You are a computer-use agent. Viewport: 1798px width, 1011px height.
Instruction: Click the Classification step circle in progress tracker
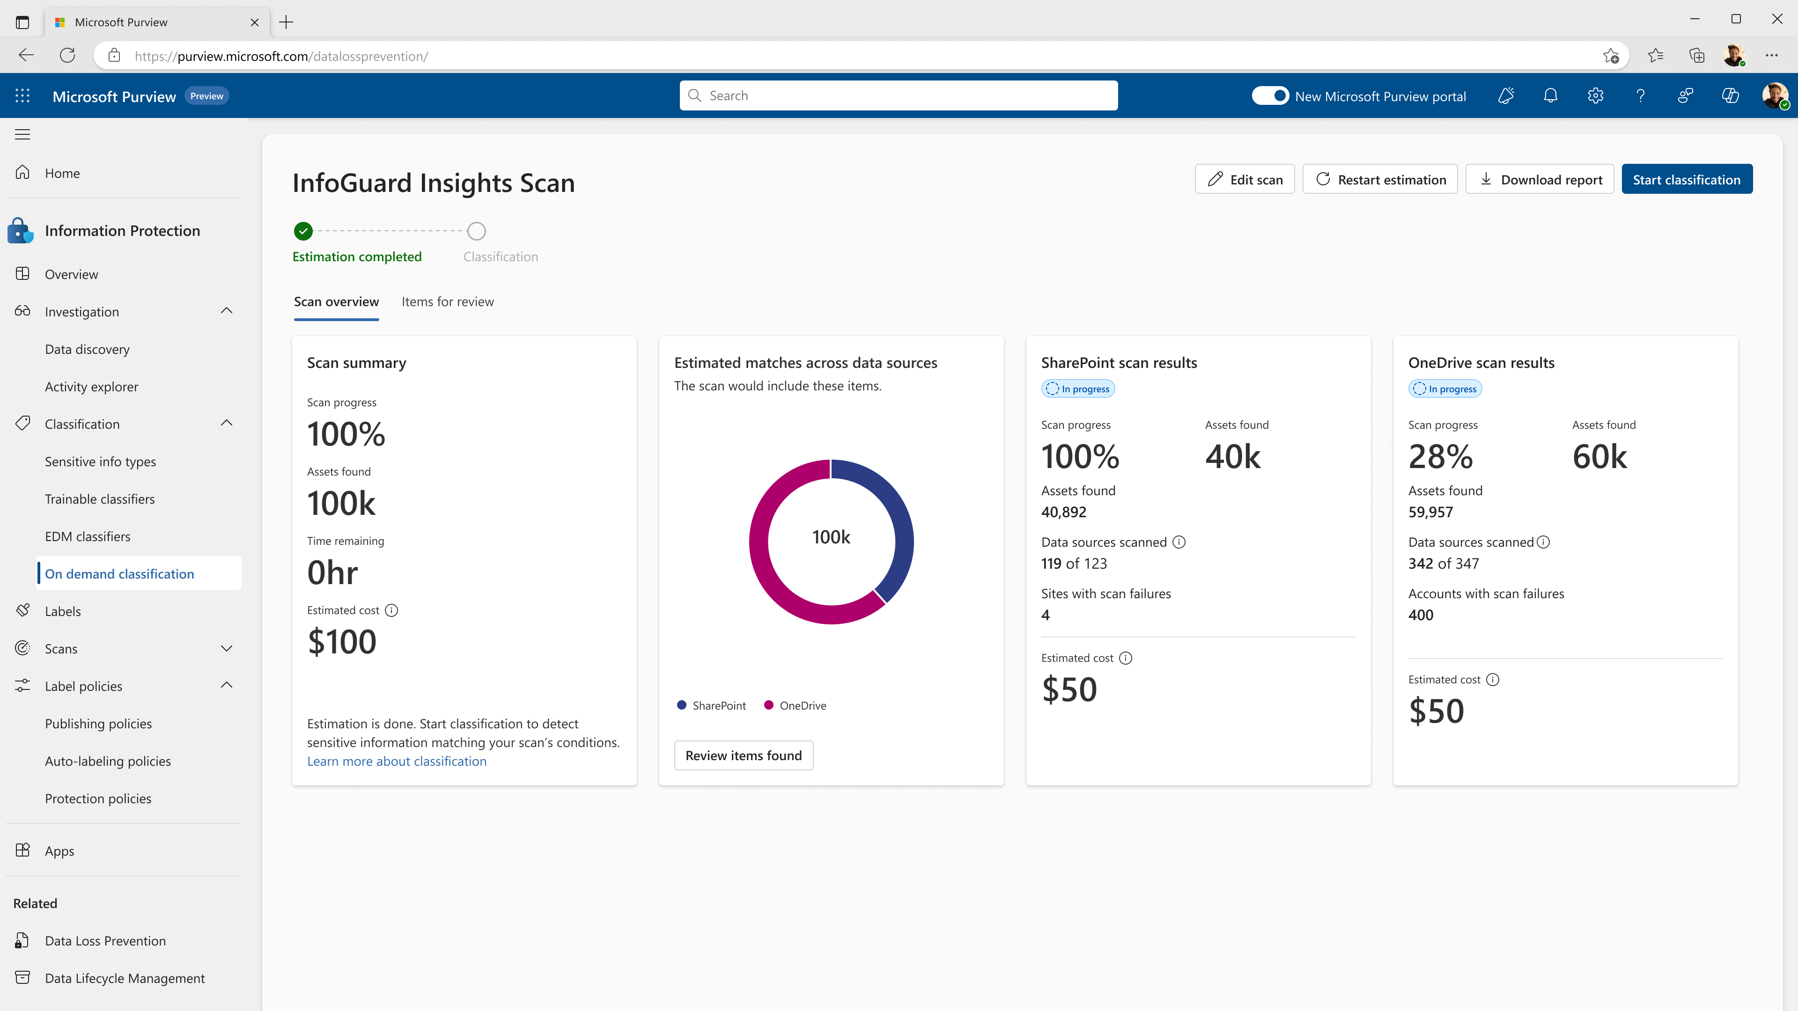tap(476, 231)
